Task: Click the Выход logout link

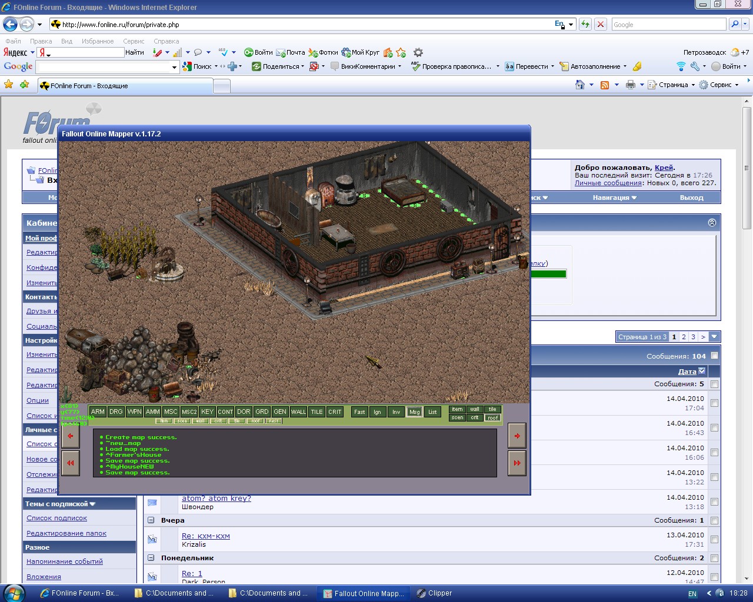Action: (691, 198)
